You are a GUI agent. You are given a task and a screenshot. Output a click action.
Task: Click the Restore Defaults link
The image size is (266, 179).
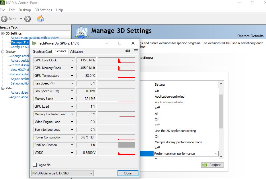click(x=251, y=36)
